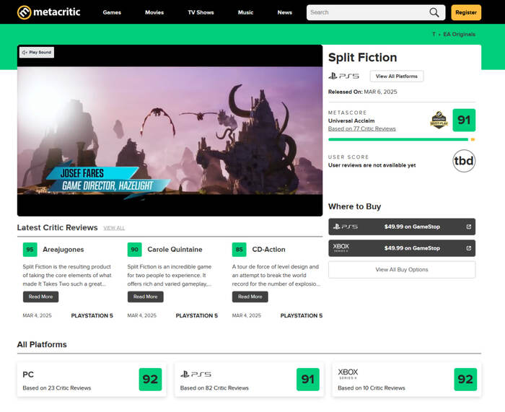Click the Metacritic logo
The image size is (505, 412).
click(48, 12)
